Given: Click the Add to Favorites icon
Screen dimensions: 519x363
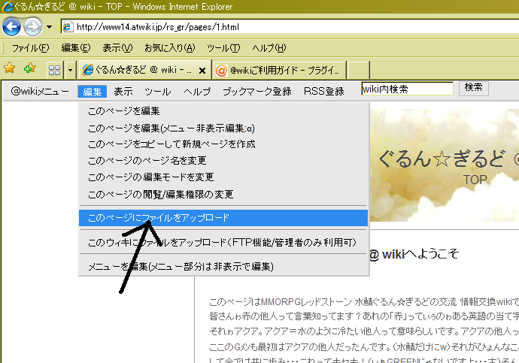Looking at the screenshot, I should (x=29, y=68).
